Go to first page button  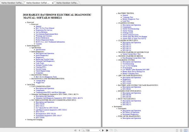(x=76, y=130)
